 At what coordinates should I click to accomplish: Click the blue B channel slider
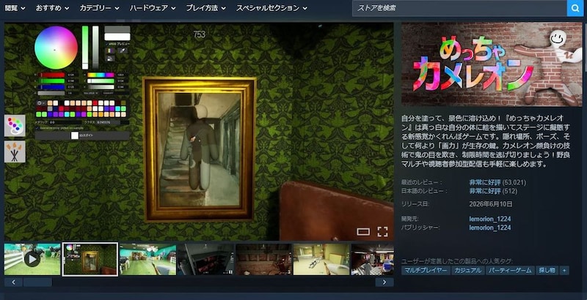coord(52,87)
